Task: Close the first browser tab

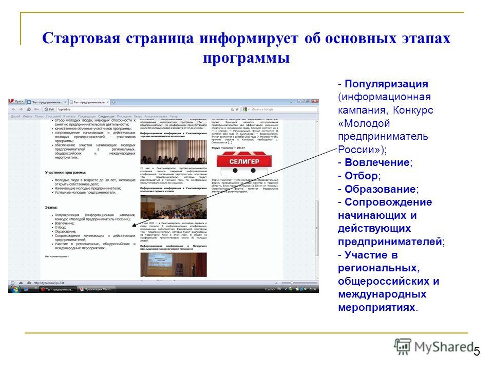Action: (65, 102)
